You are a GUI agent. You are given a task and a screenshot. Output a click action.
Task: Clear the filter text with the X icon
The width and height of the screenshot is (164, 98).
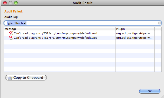[x=159, y=23]
